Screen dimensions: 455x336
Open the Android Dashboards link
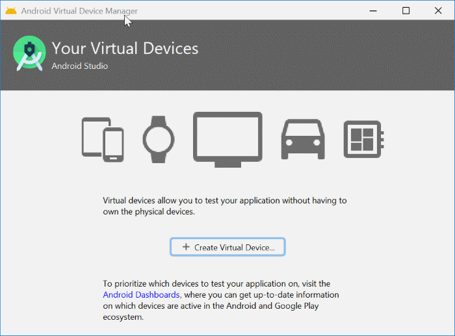[141, 295]
